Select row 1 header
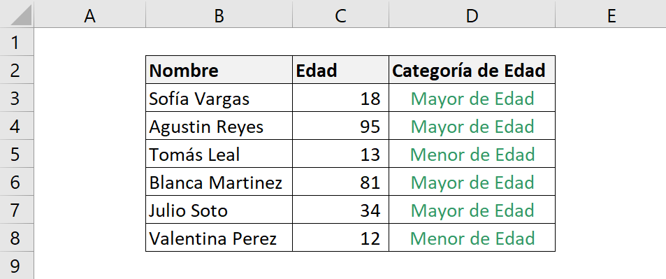The width and height of the screenshot is (666, 279). click(17, 42)
